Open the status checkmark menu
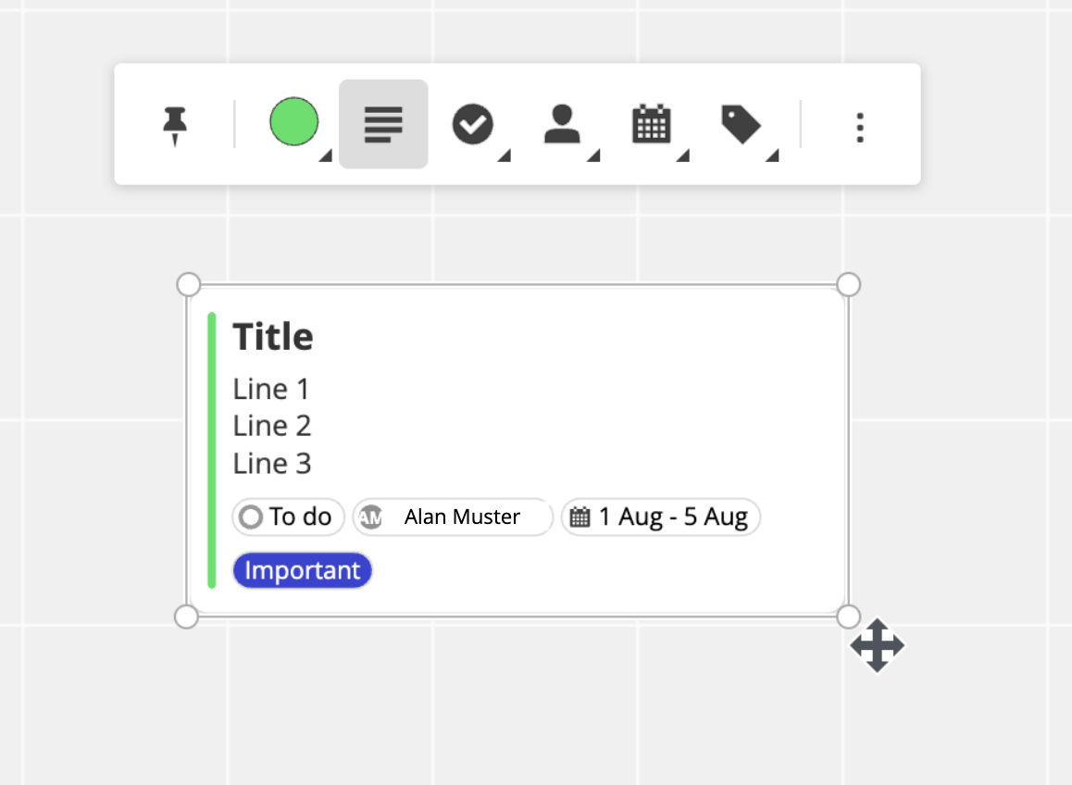Screen dimensions: 1072x785 point(472,124)
